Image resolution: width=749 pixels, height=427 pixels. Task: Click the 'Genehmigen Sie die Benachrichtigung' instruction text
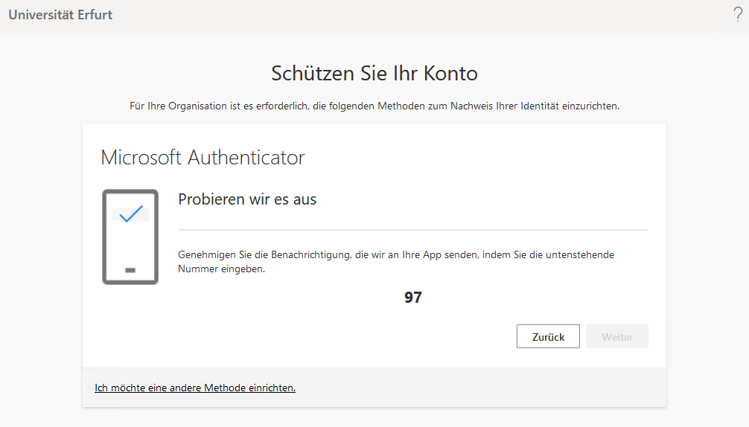pos(395,254)
